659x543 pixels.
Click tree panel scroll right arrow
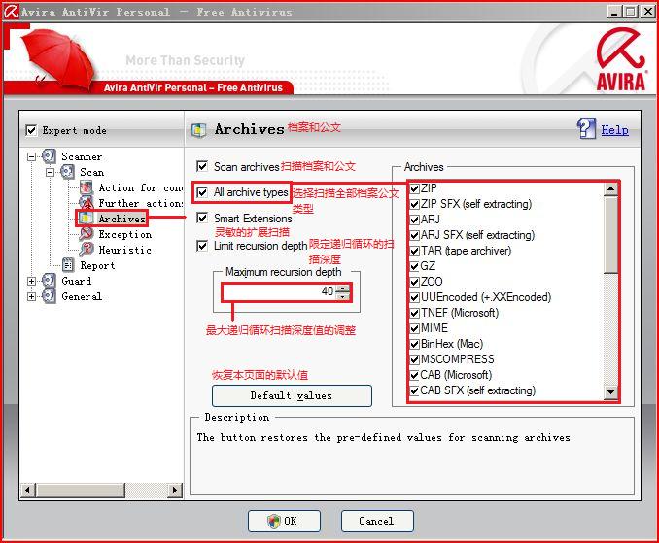point(175,490)
